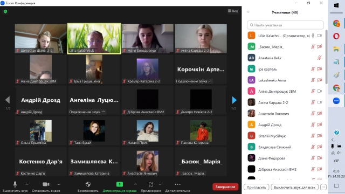345x194 pixels.
Task: Open Opera browser from taskbar
Action: click(336, 36)
